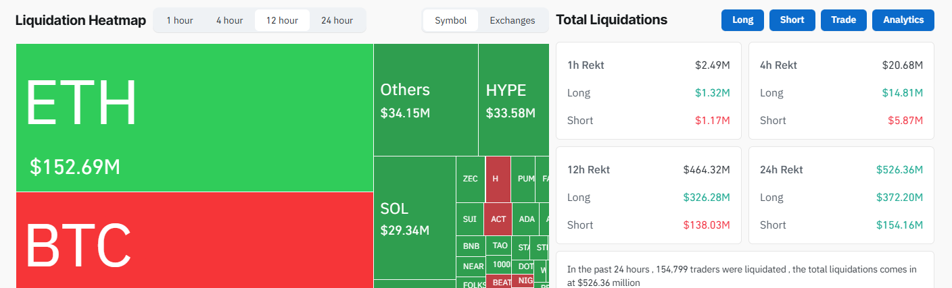
Task: Switch heatmap grouping to Exchanges
Action: 513,20
